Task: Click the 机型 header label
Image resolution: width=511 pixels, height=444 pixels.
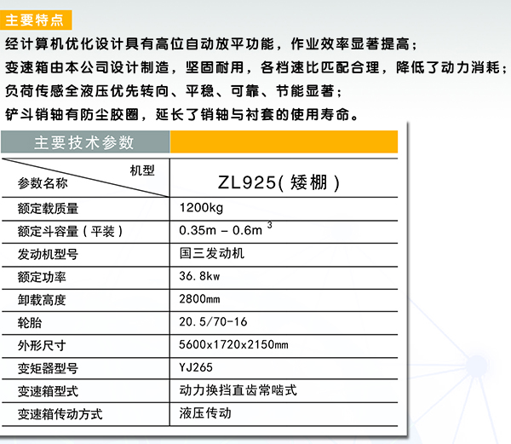Action: (x=142, y=170)
